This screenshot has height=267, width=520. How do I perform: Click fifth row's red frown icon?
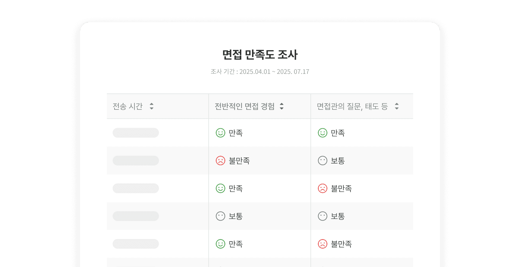coord(323,244)
